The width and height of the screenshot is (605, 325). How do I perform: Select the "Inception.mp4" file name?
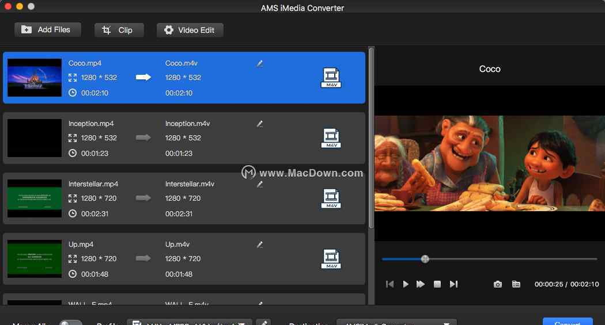click(91, 124)
